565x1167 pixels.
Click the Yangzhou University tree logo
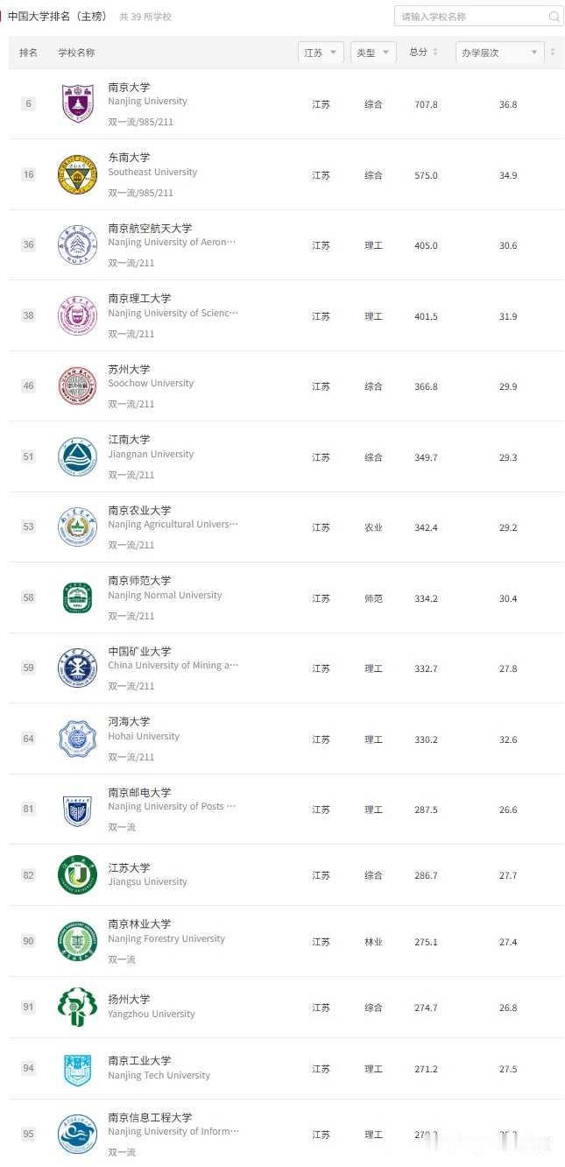(77, 1007)
